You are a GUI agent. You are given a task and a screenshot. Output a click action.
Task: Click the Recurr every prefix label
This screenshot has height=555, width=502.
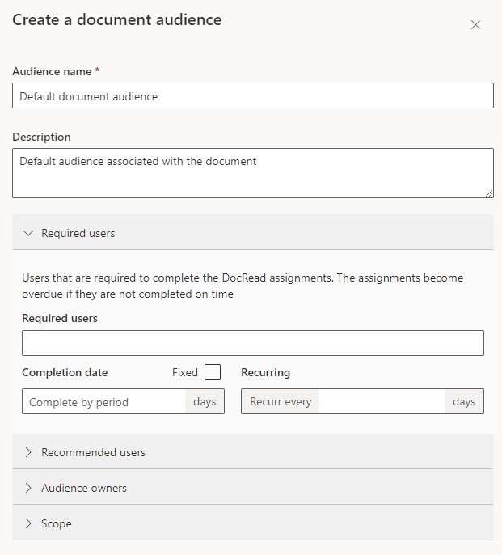(281, 402)
